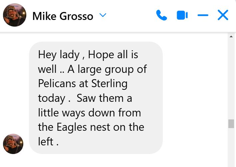Image resolution: width=236 pixels, height=167 pixels.
Task: Click the word "today" in the message
Action: click(x=51, y=98)
